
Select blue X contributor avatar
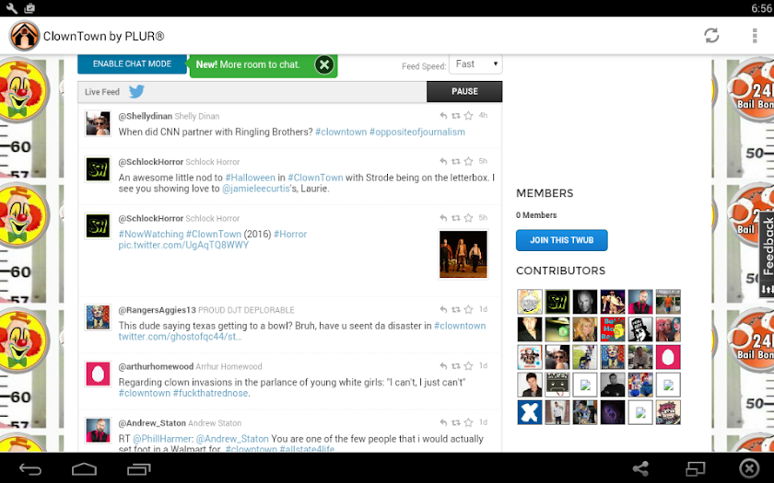coord(530,412)
